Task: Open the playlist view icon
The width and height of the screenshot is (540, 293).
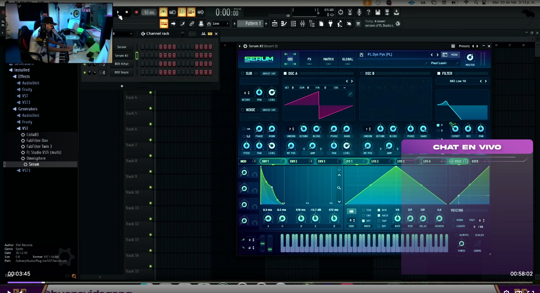Action: (275, 24)
